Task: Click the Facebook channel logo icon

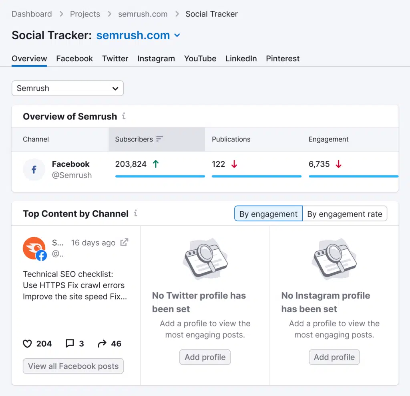Action: point(34,170)
